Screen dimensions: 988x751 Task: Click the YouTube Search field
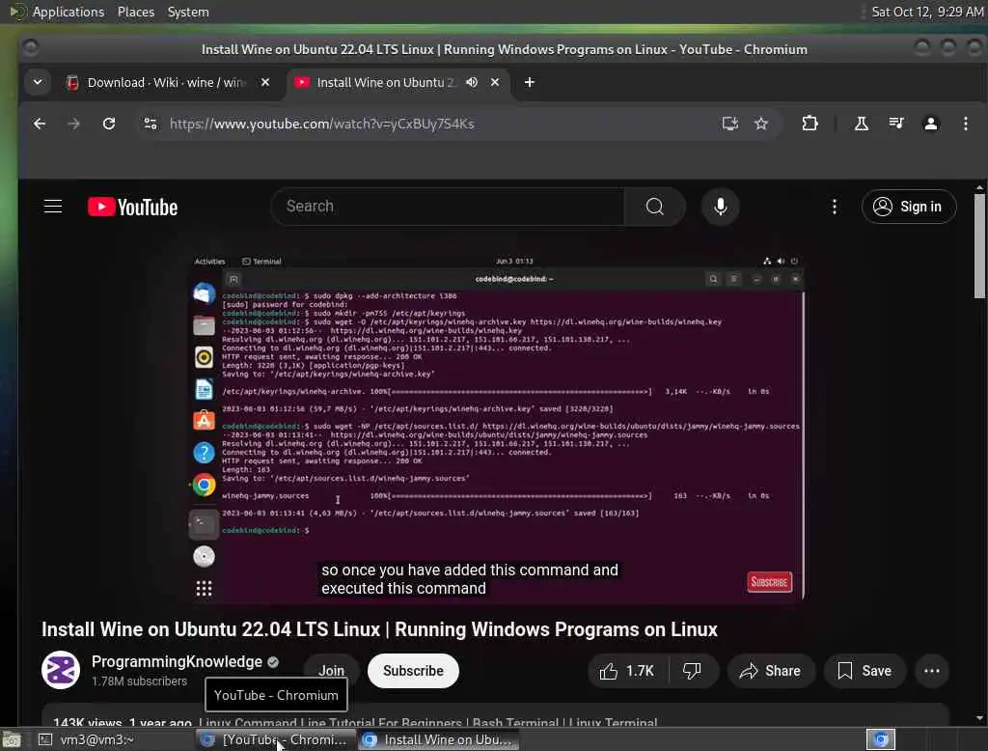[x=448, y=207]
